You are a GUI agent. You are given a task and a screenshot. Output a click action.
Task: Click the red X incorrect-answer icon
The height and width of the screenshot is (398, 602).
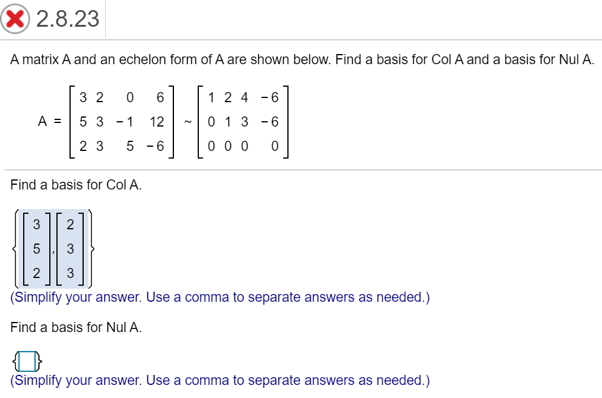pyautogui.click(x=14, y=18)
